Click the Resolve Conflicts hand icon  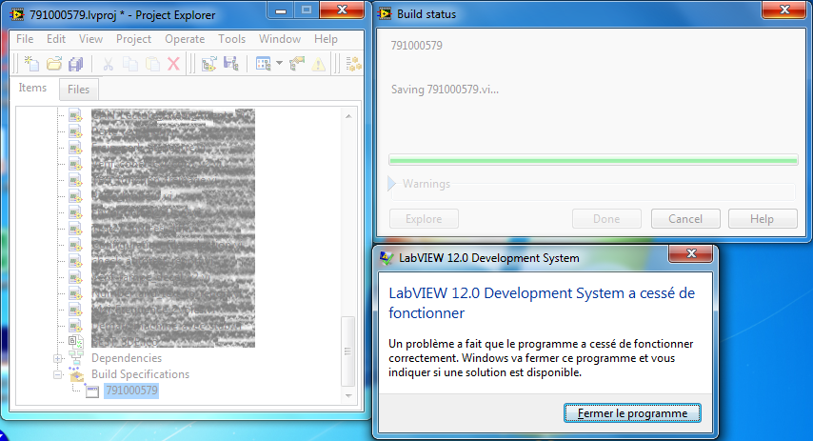click(x=297, y=64)
